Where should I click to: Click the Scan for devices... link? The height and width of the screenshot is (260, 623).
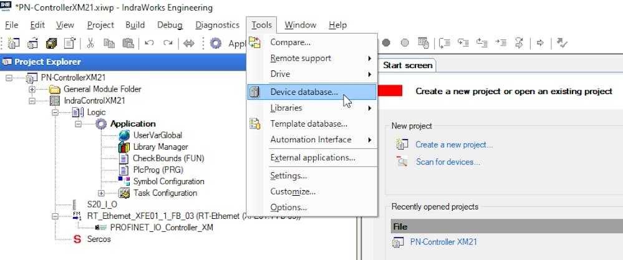click(448, 162)
